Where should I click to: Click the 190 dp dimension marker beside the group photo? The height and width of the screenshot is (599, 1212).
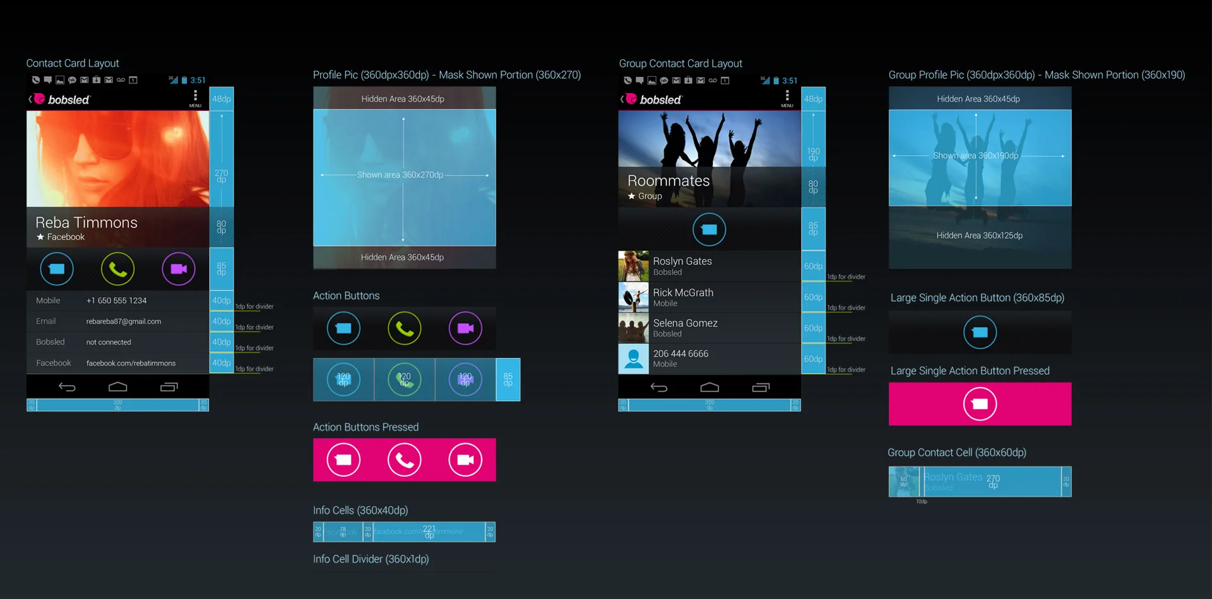pyautogui.click(x=814, y=154)
